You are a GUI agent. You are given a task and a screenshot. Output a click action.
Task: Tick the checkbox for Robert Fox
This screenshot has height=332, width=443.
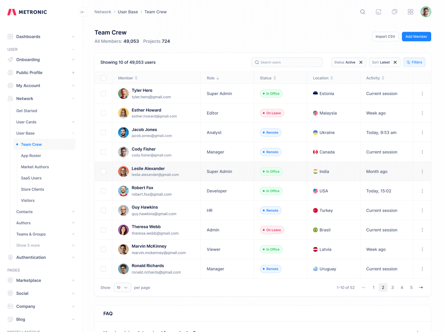(103, 191)
